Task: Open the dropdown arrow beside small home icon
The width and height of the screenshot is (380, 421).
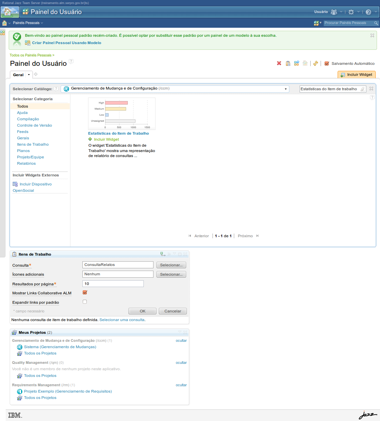Action: 10,23
